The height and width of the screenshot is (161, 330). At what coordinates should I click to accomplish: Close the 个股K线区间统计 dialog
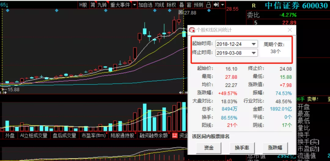[290, 30]
